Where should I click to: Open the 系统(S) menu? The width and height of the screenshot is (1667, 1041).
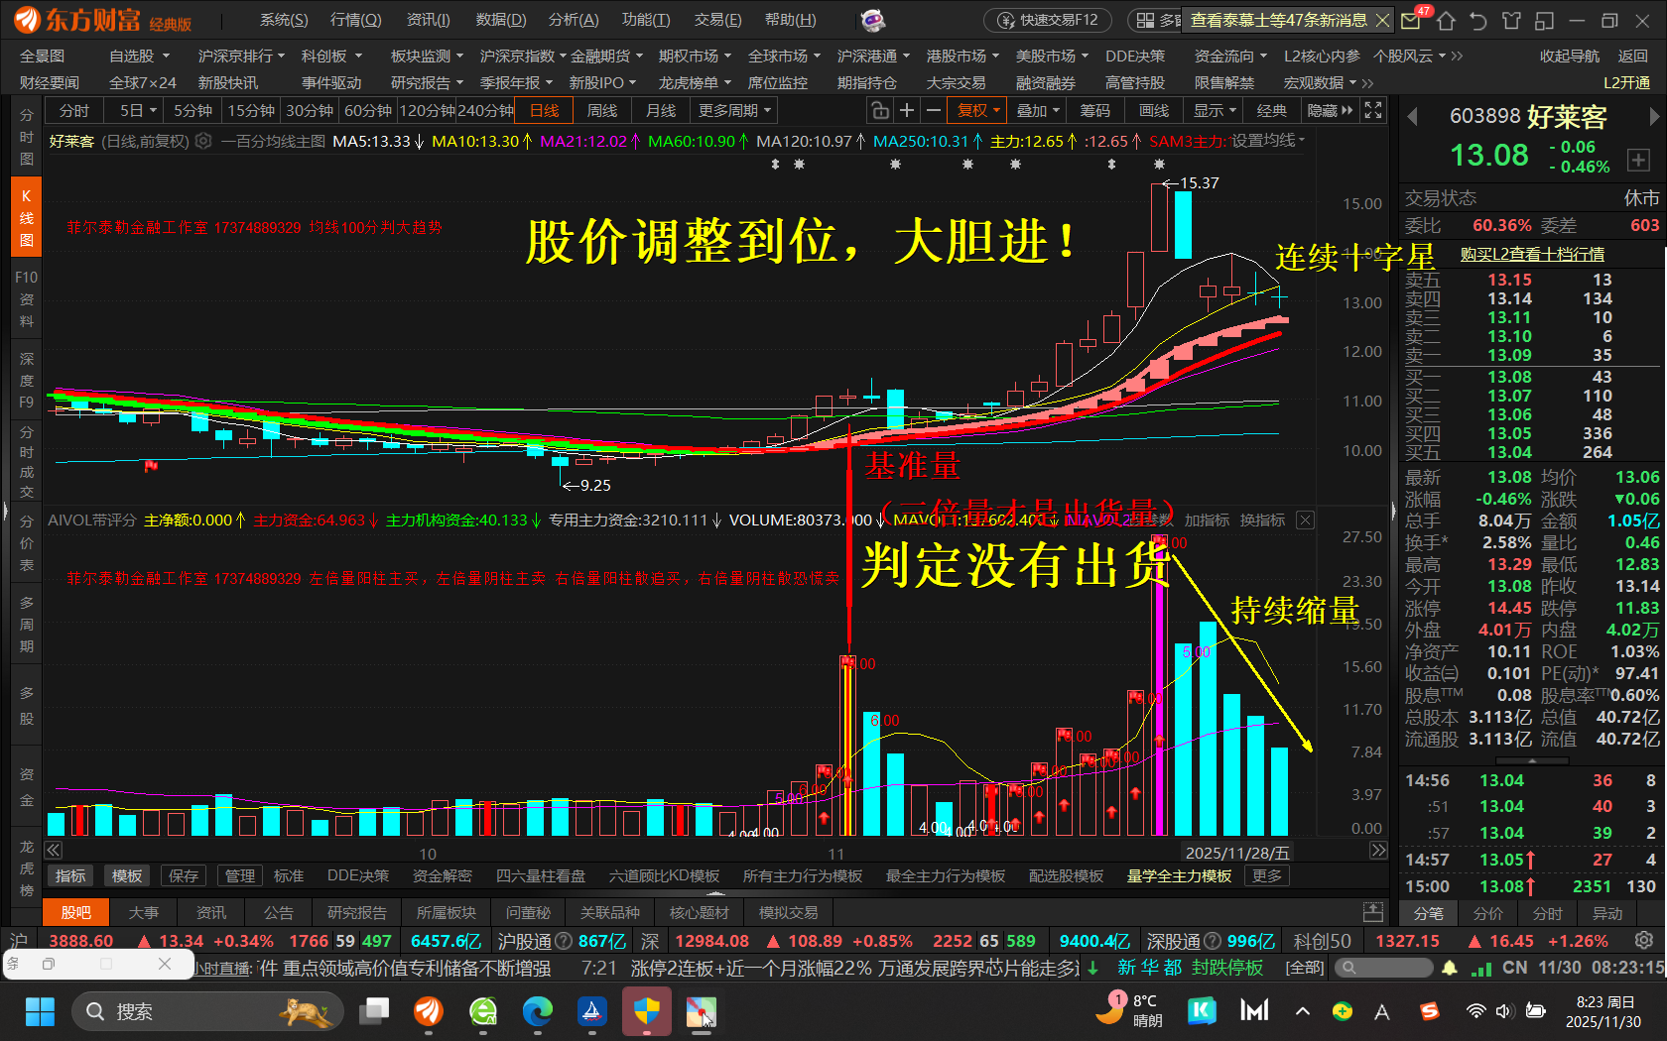(x=284, y=20)
